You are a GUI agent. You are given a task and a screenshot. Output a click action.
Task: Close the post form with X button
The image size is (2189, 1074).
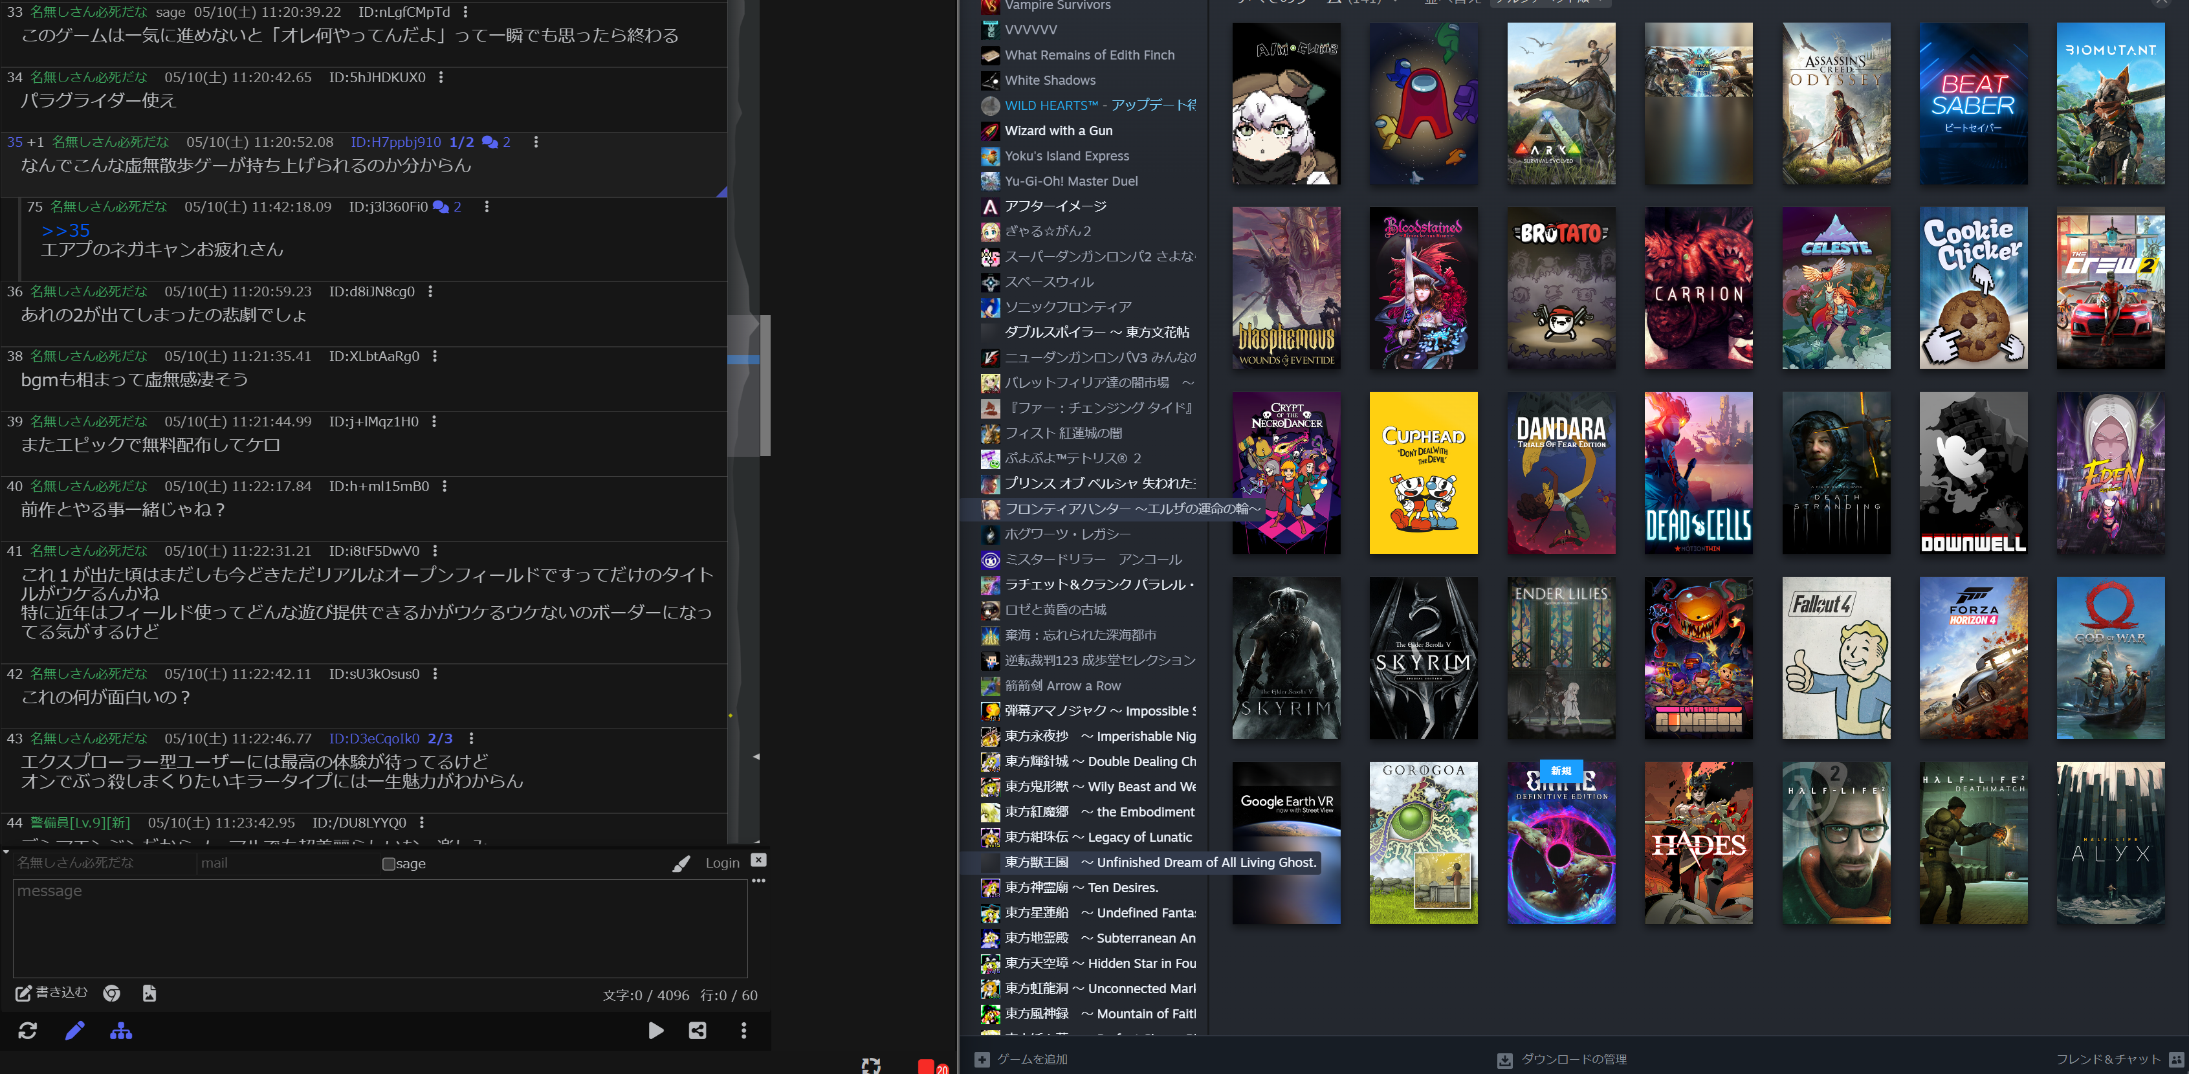(x=758, y=860)
